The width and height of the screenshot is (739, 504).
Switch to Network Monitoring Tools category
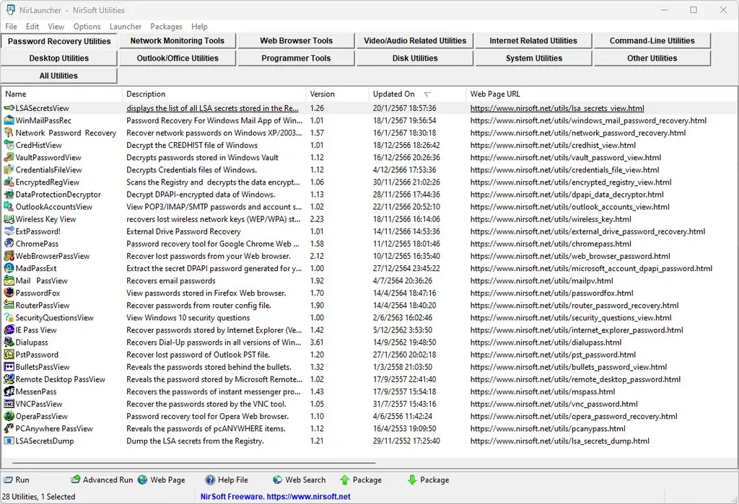(x=178, y=41)
